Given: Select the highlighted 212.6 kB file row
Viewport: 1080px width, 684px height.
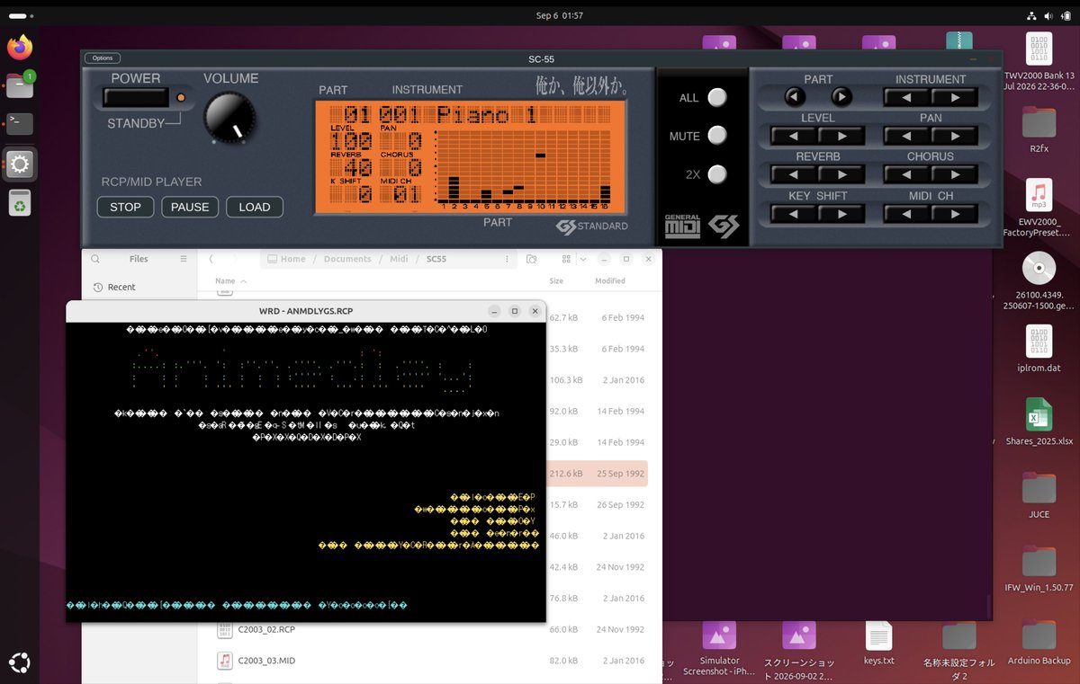Looking at the screenshot, I should [x=597, y=474].
